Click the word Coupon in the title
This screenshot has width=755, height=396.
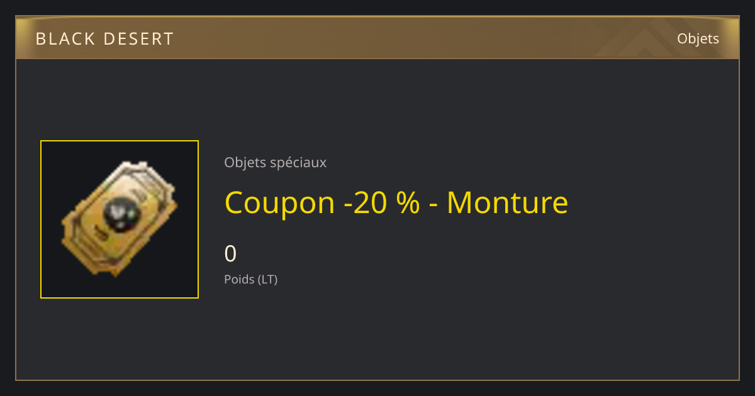click(279, 204)
